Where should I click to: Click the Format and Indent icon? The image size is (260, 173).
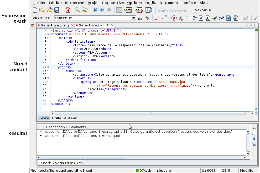click(x=195, y=18)
